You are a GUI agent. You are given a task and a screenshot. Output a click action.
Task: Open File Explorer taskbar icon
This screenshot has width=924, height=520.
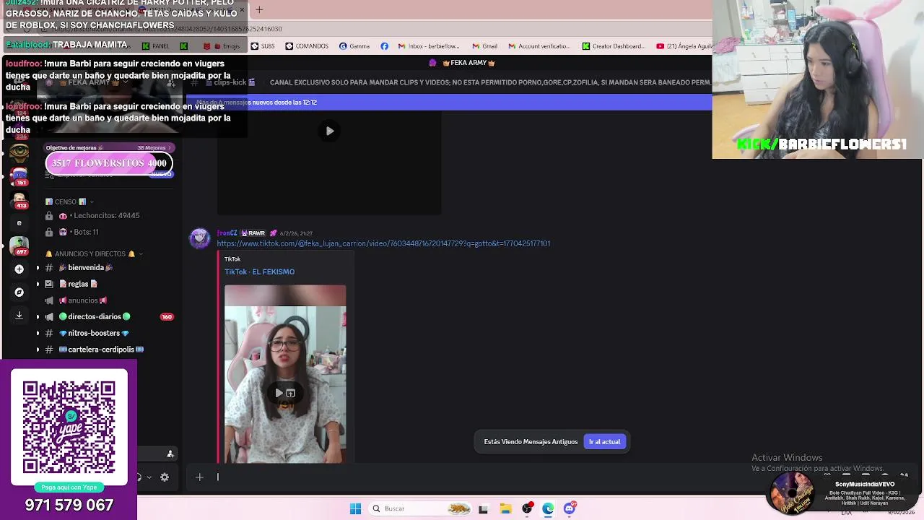pos(505,508)
